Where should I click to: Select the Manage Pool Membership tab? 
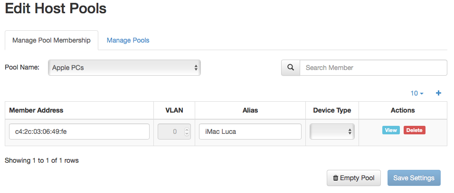[52, 40]
